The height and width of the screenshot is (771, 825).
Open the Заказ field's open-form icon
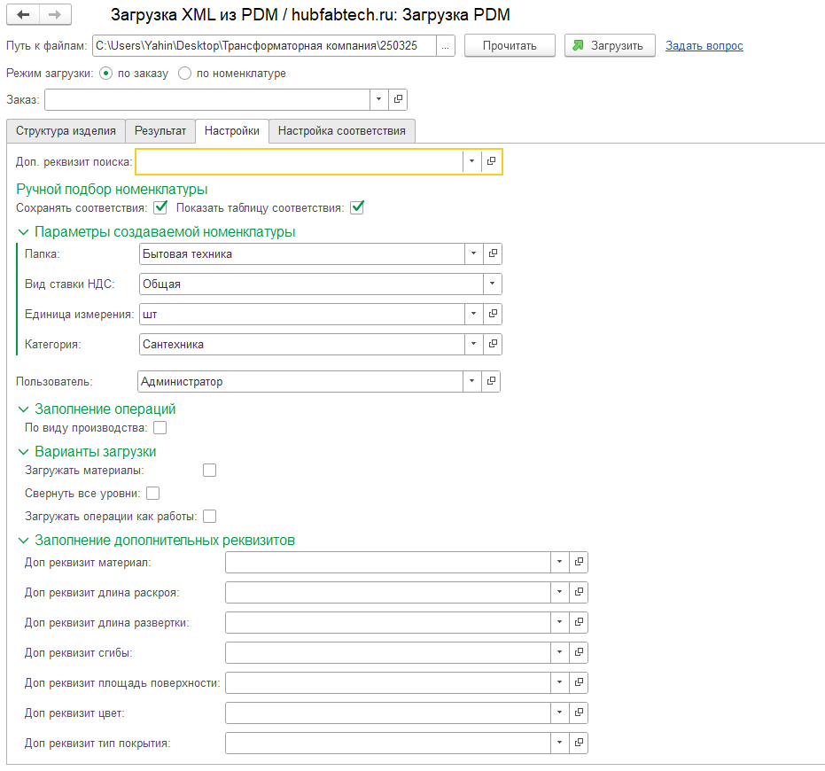click(398, 100)
